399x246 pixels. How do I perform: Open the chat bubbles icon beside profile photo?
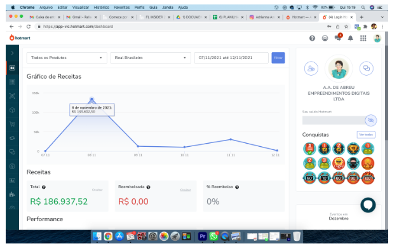pos(367,68)
